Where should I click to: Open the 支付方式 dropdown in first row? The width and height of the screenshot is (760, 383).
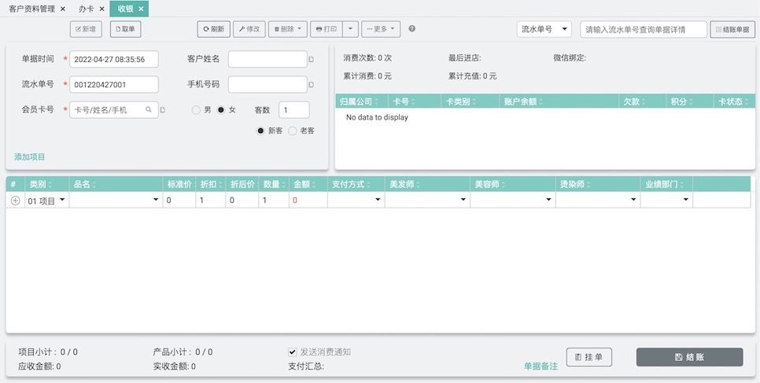pos(356,201)
